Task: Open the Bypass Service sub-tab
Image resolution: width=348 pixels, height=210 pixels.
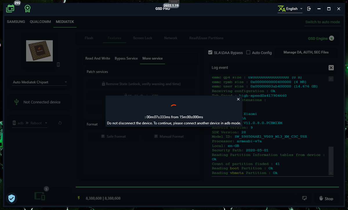Action: [x=126, y=58]
